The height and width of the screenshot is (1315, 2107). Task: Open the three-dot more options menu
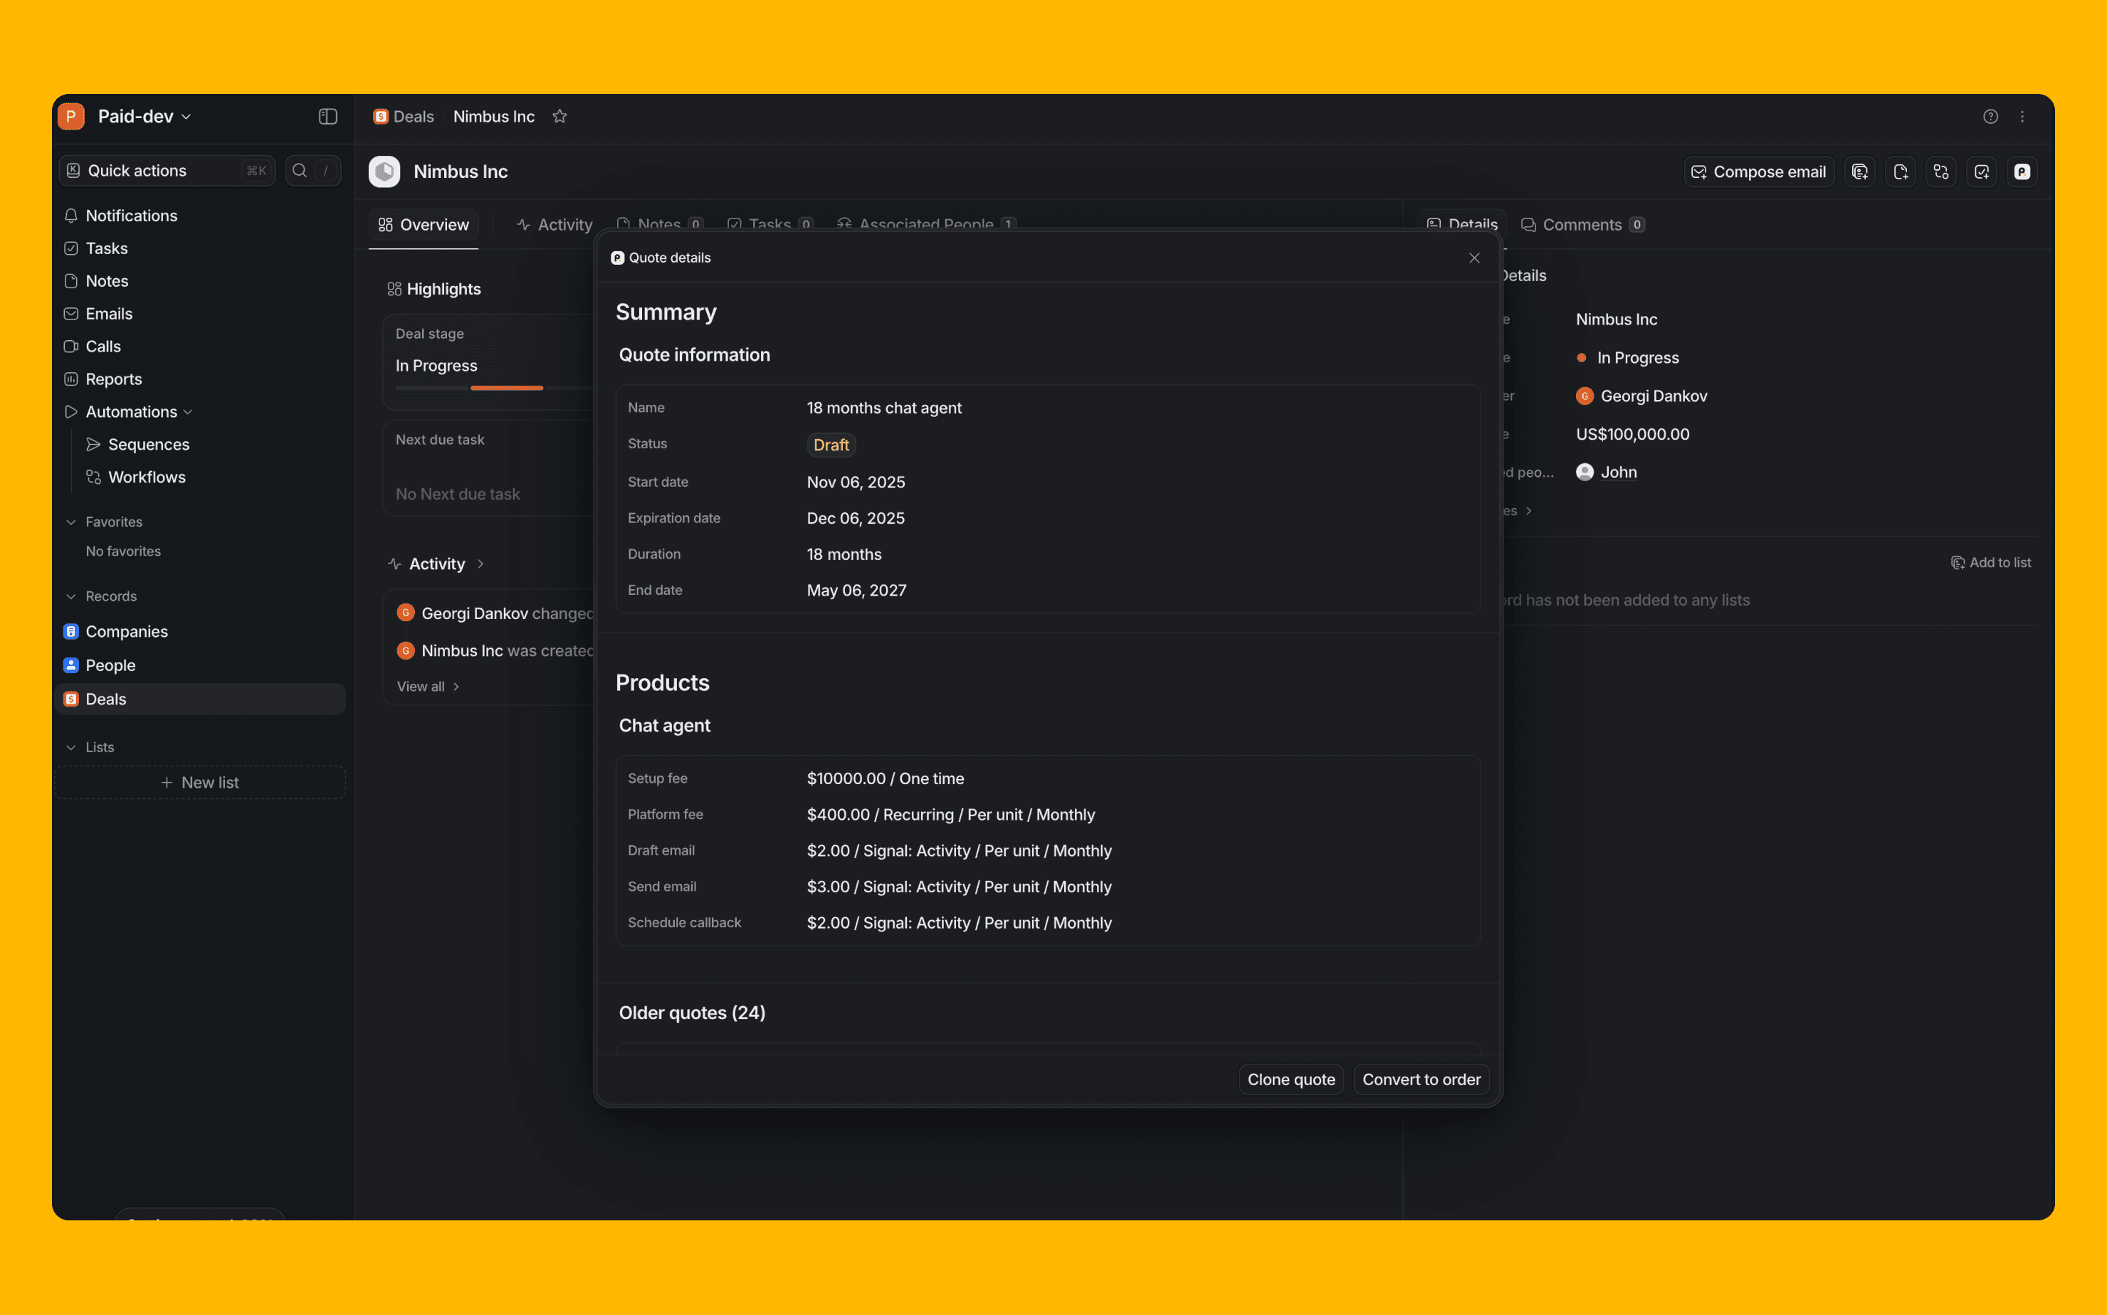pos(2022,117)
